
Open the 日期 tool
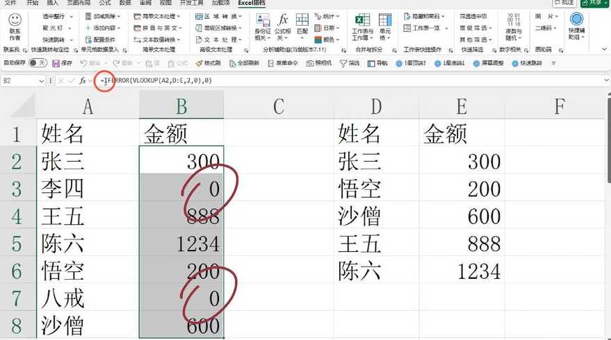tap(327, 28)
